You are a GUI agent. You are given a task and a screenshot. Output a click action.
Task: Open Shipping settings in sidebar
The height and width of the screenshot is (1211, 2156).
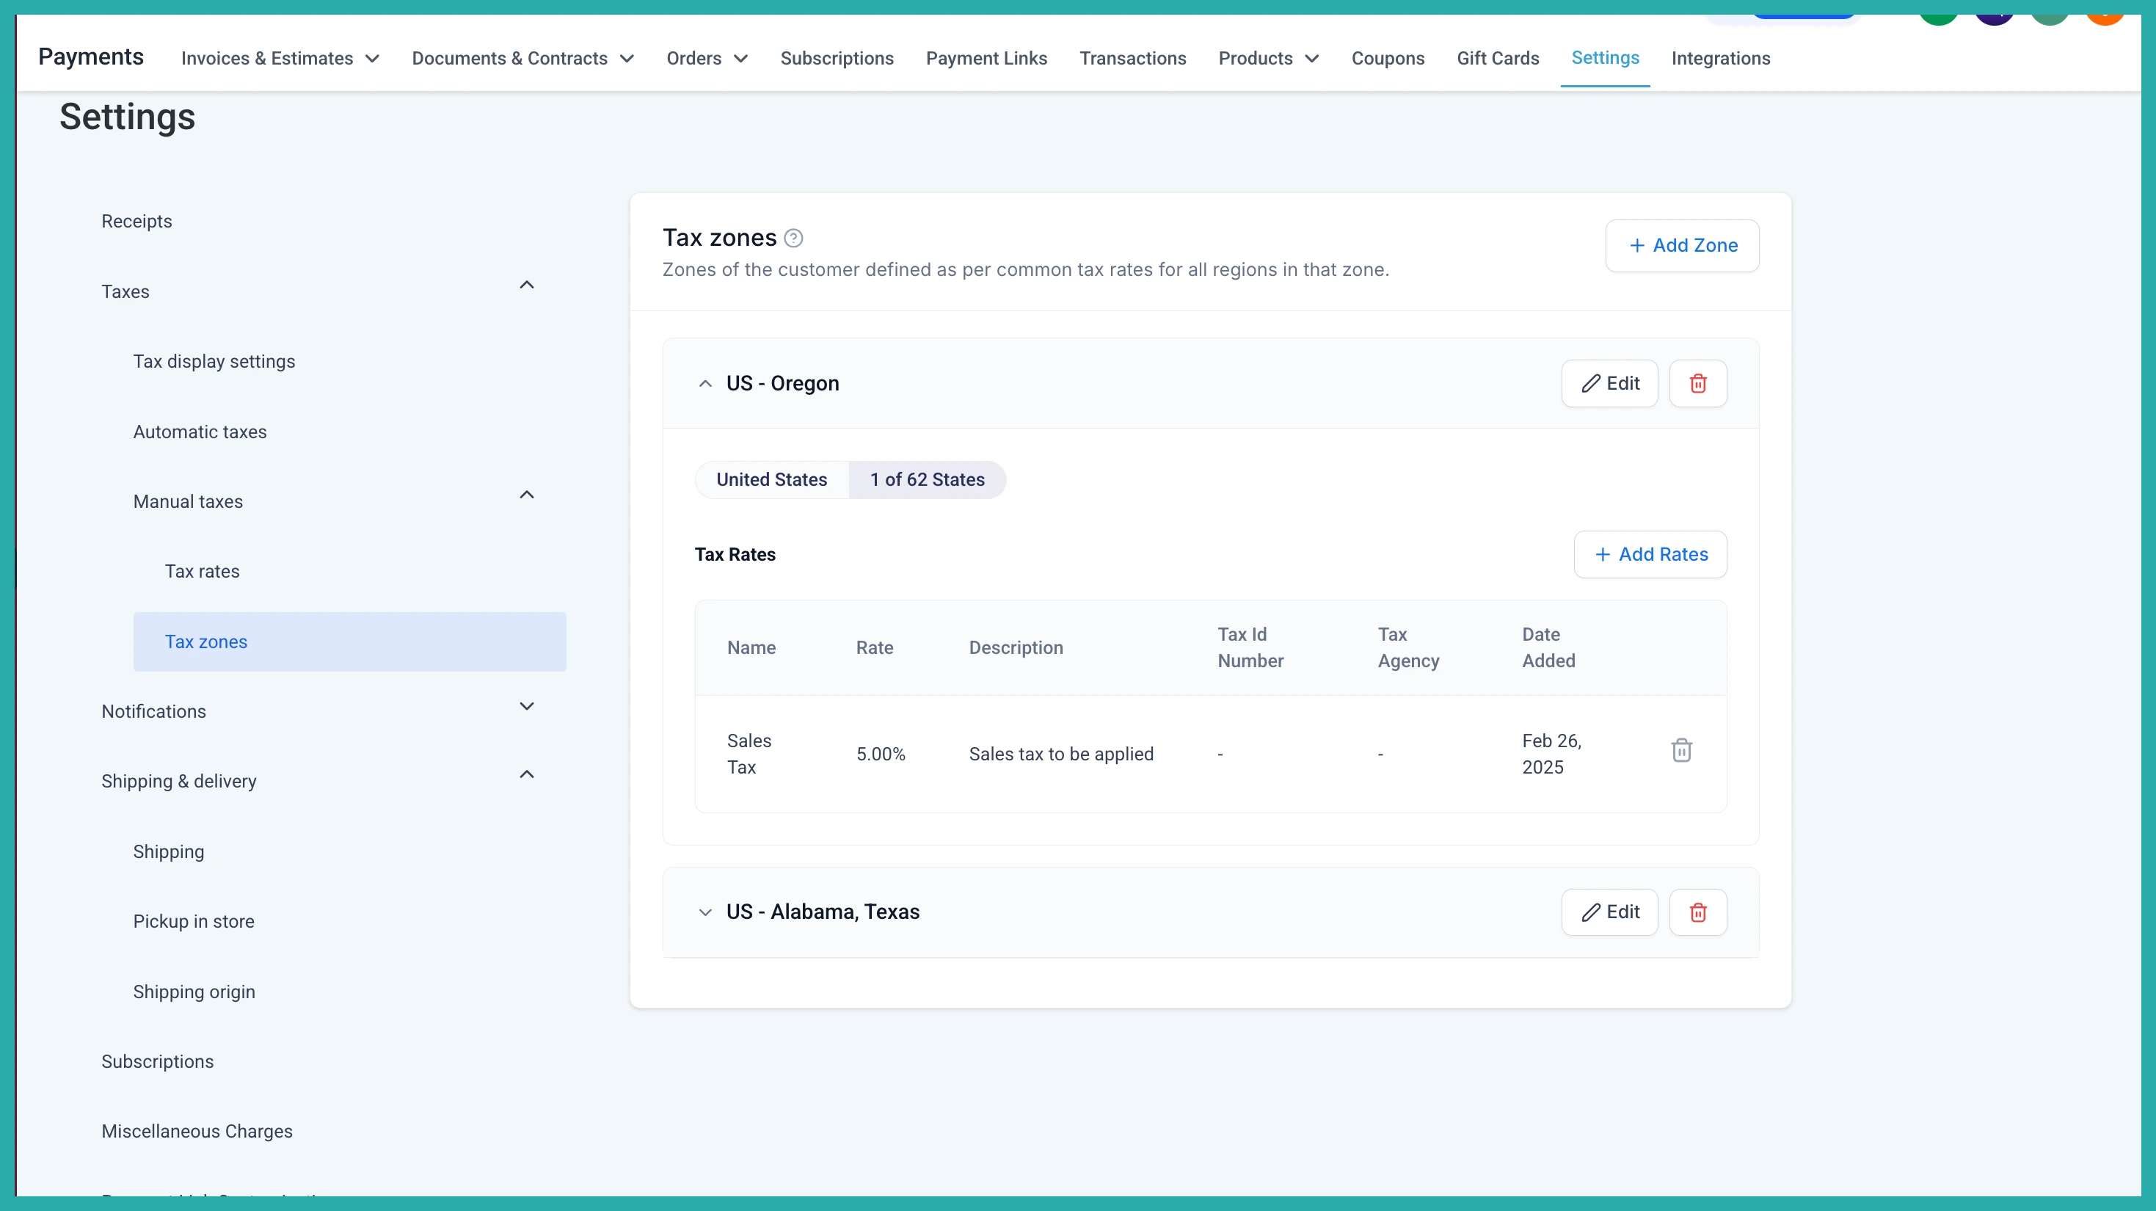[168, 852]
